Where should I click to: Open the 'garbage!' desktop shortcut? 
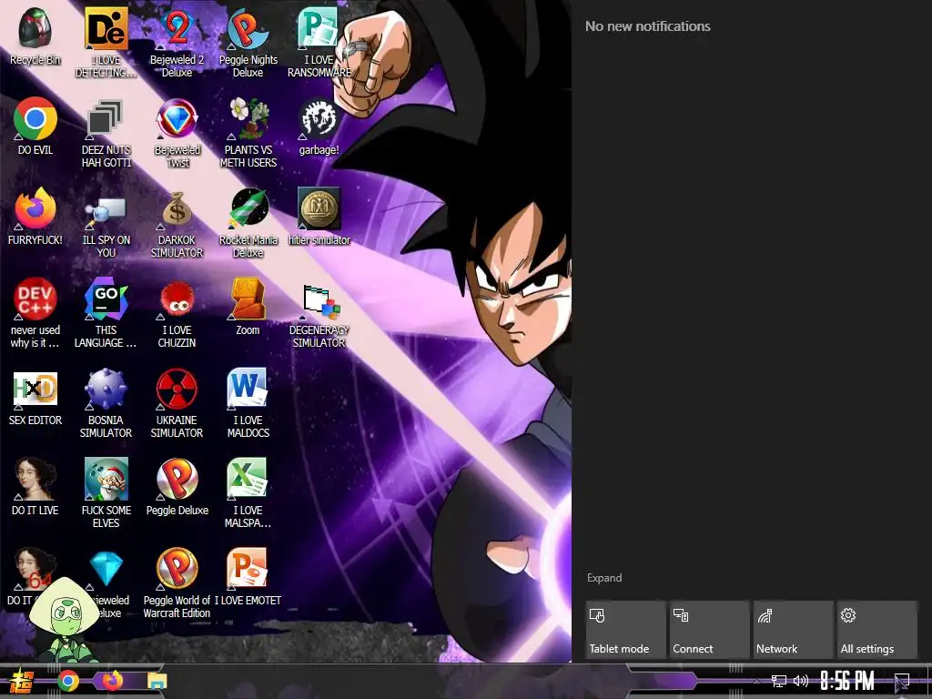point(319,126)
